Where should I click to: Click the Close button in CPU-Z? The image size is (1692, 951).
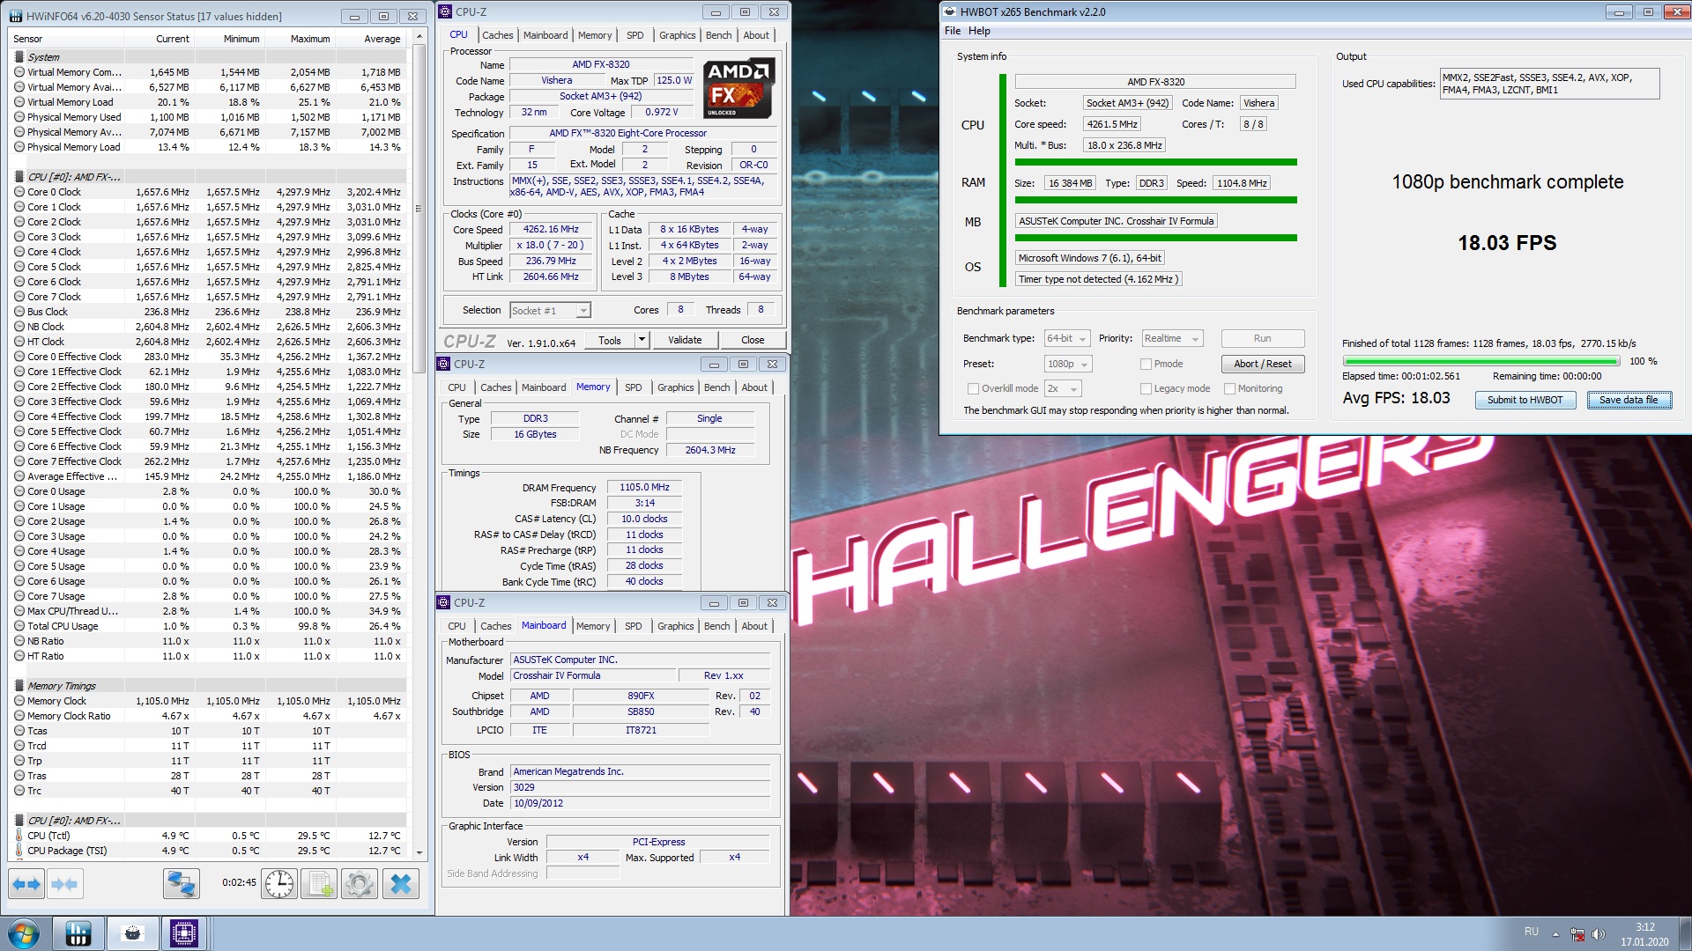[753, 340]
